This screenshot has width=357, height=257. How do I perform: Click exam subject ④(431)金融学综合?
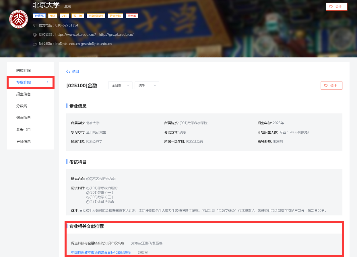tap(100, 202)
